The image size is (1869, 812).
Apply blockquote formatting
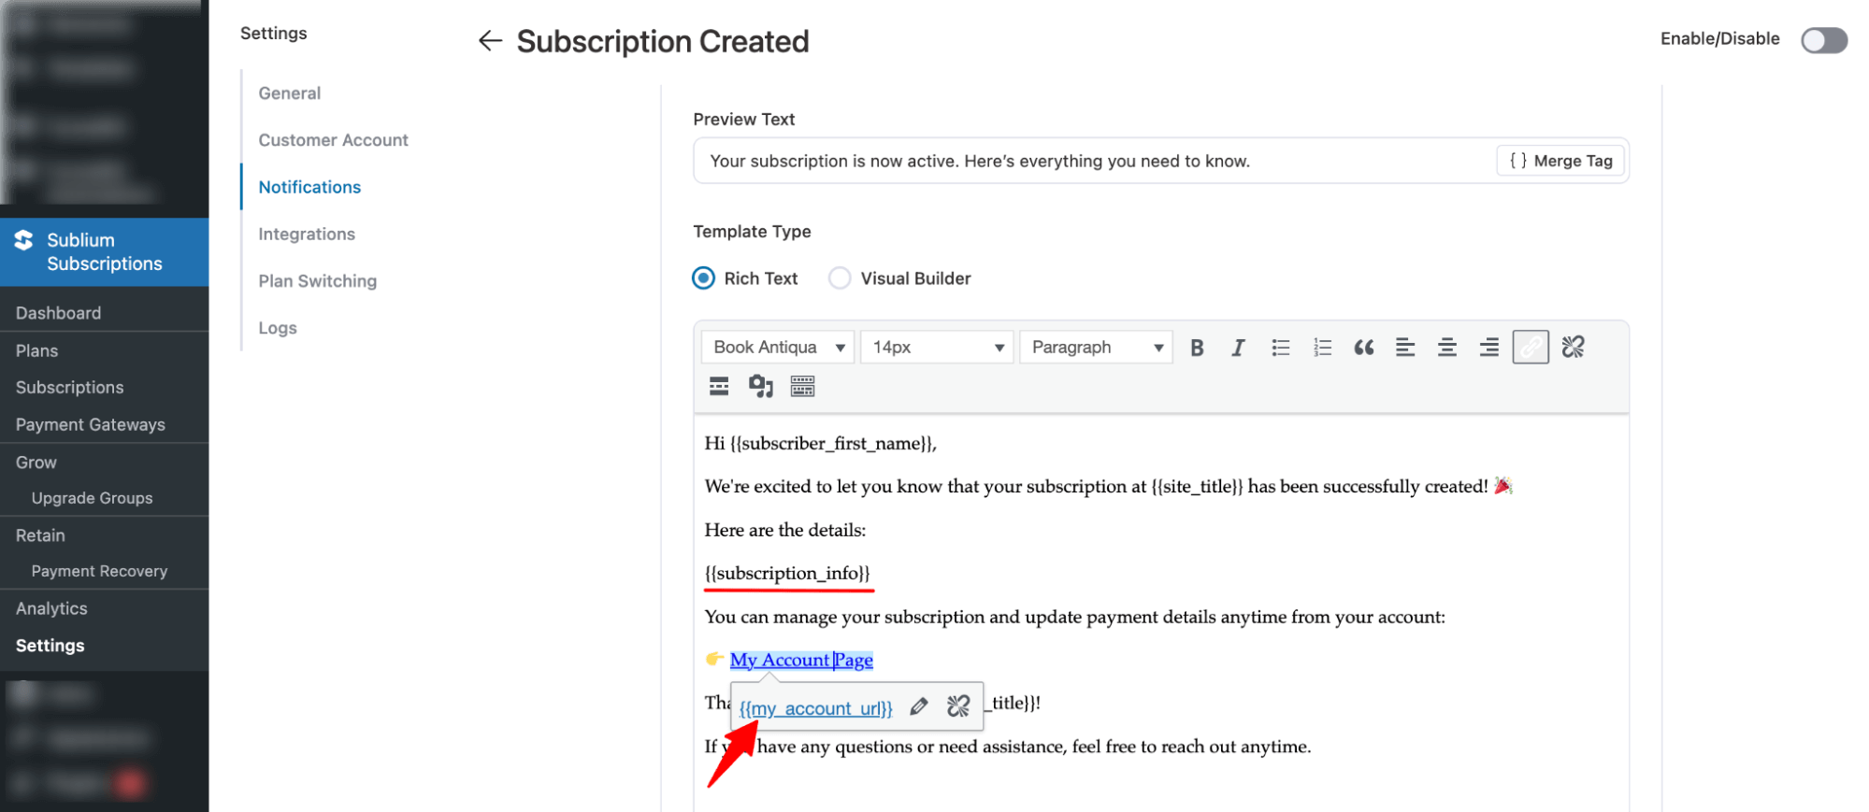1364,348
